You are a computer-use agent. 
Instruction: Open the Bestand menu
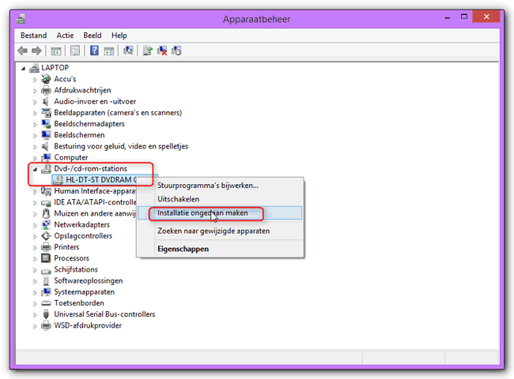33,36
